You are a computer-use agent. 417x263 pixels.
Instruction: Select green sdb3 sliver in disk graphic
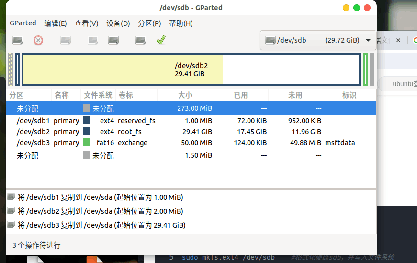[365, 69]
